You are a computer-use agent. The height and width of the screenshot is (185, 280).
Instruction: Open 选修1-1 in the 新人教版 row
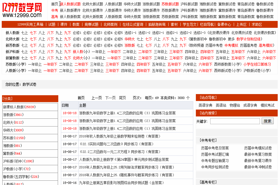130,33
